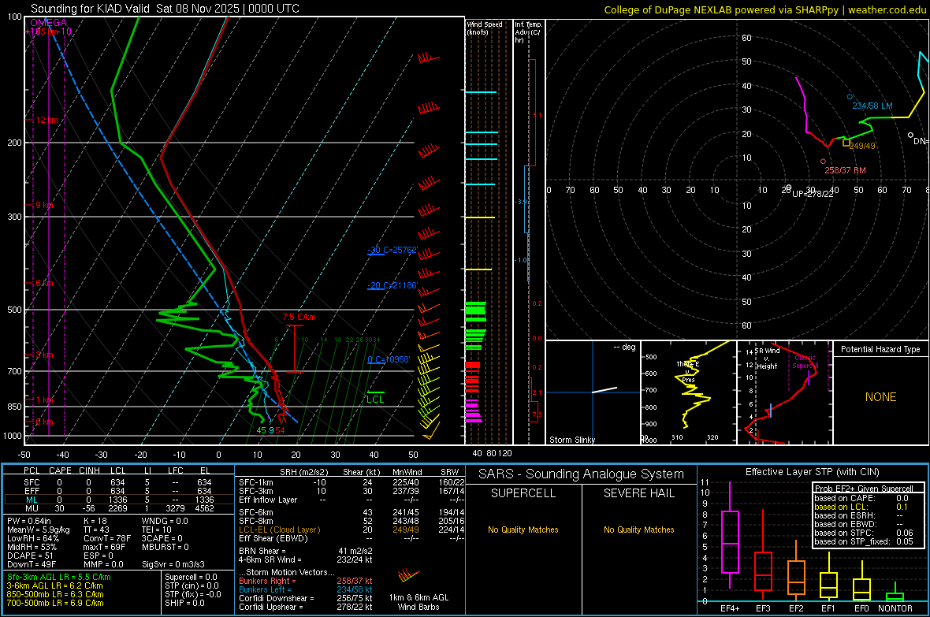
Task: Click the '-30 C=25762'' height label
Action: coord(392,250)
